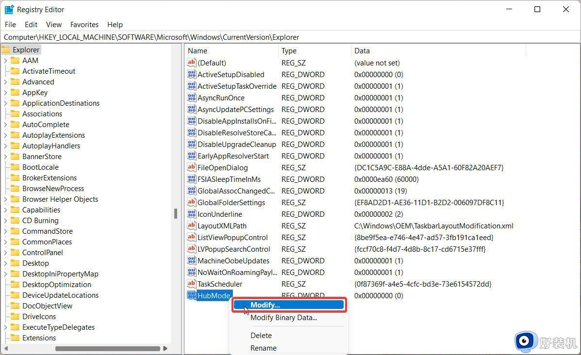Click the DWORD icon next to IconUnderline

(191, 214)
